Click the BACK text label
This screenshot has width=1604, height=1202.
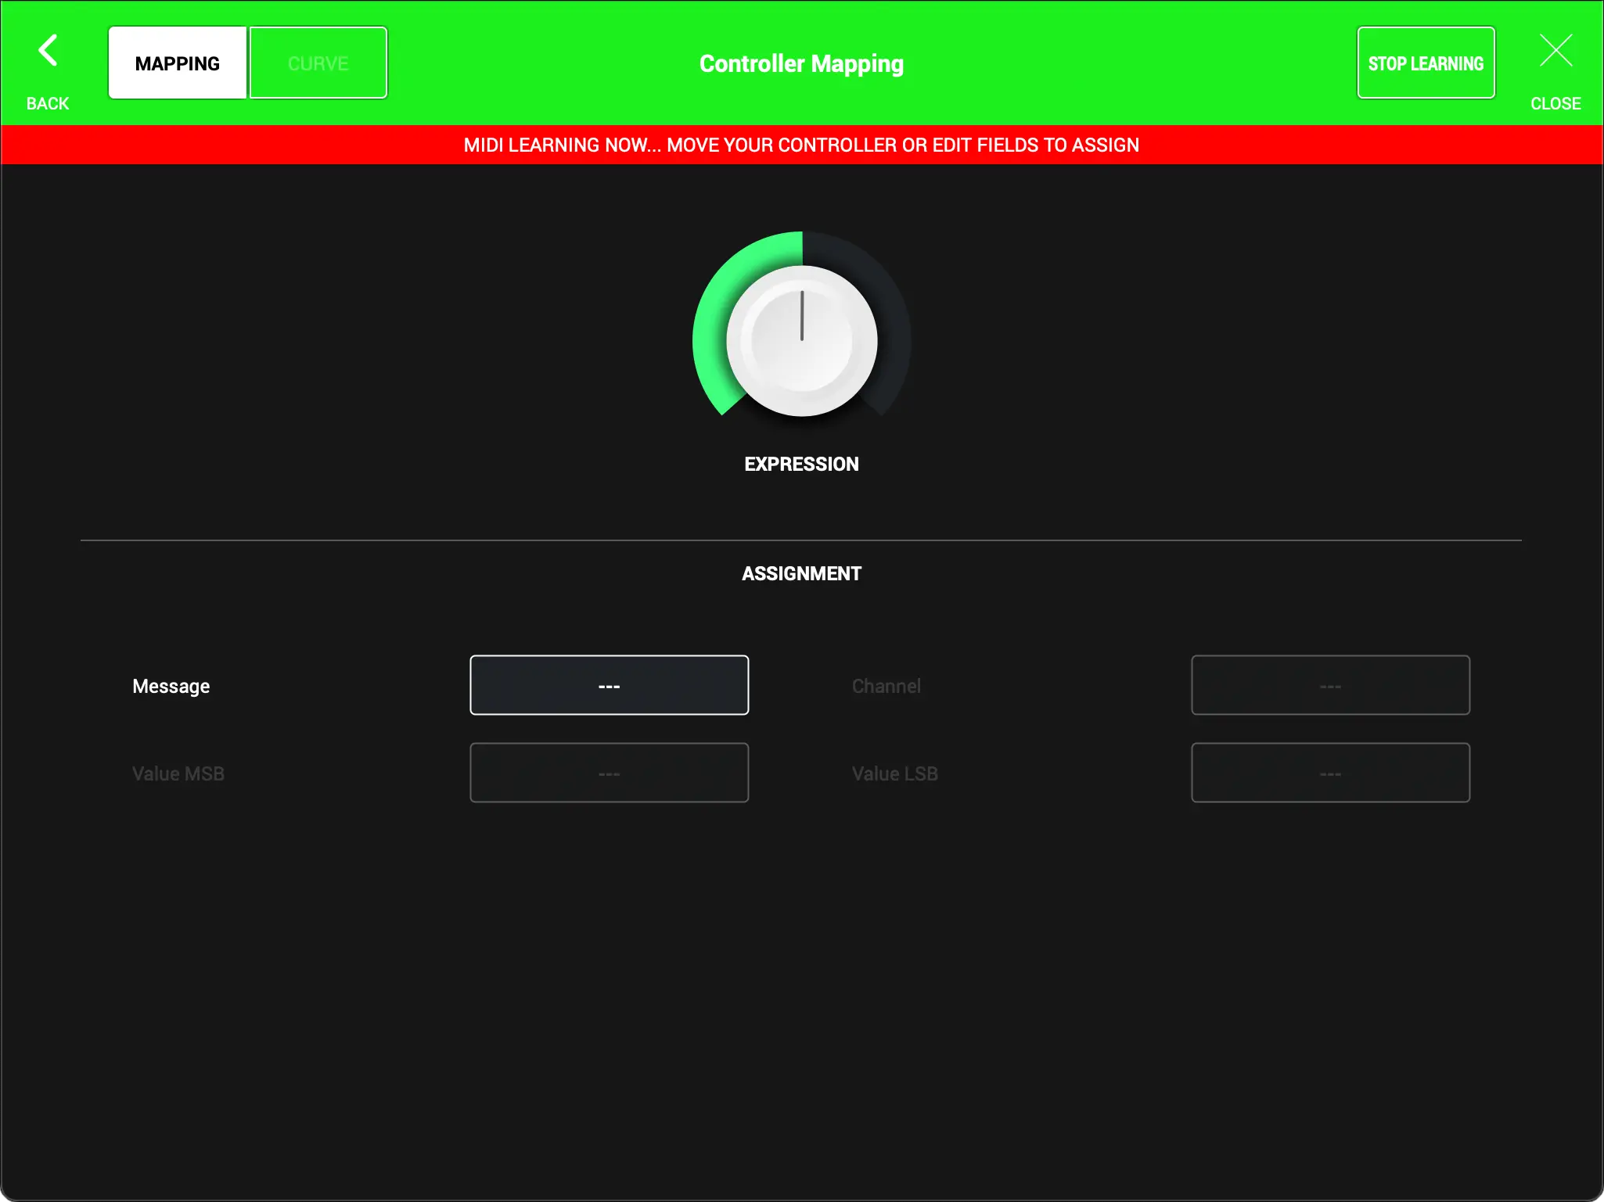point(48,104)
